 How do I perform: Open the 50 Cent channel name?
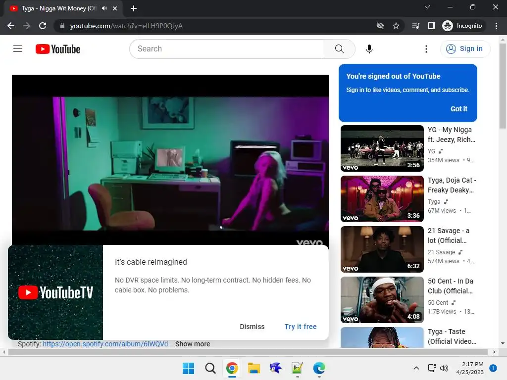coord(438,302)
